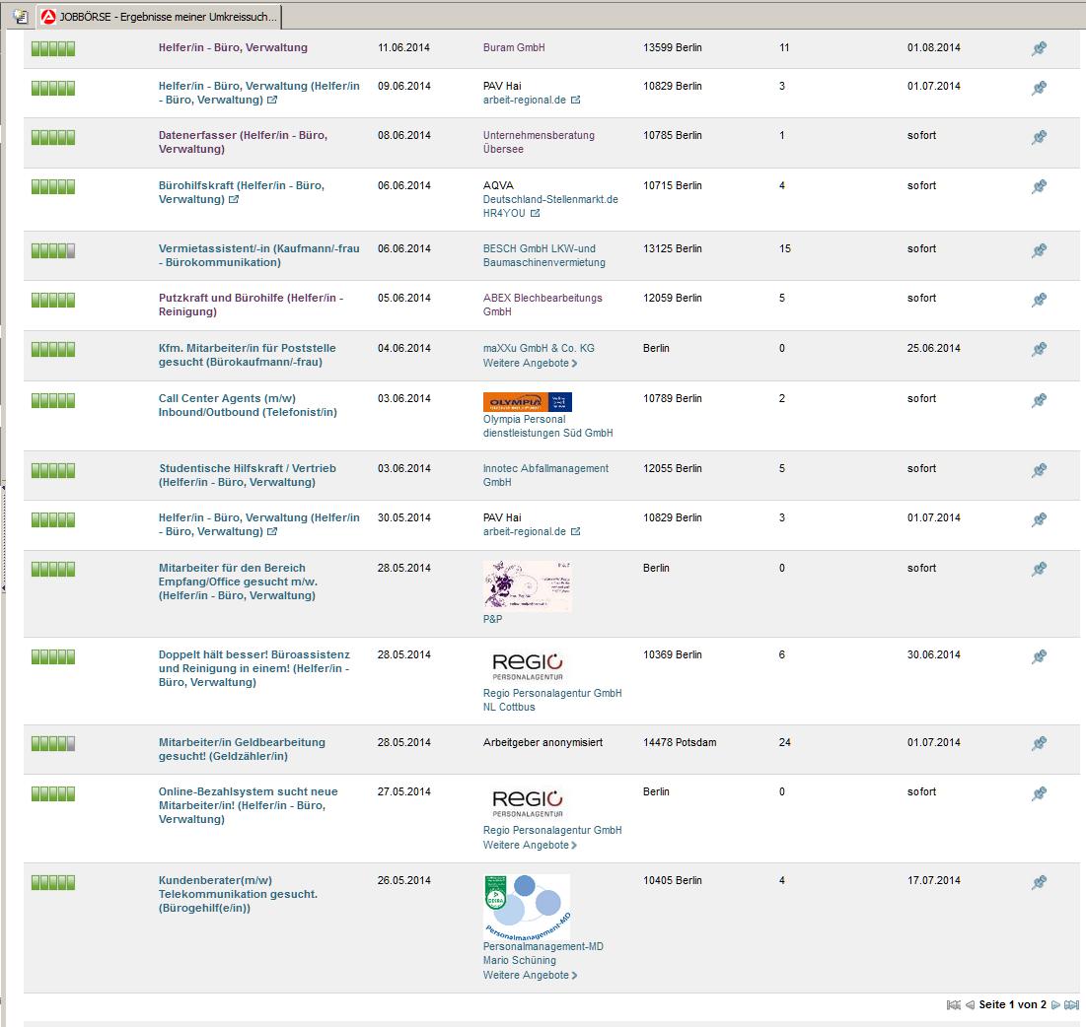Pin the Putzkraft und Bürohilfe listing
Viewport: 1086px width, 1027px height.
pos(1039,301)
